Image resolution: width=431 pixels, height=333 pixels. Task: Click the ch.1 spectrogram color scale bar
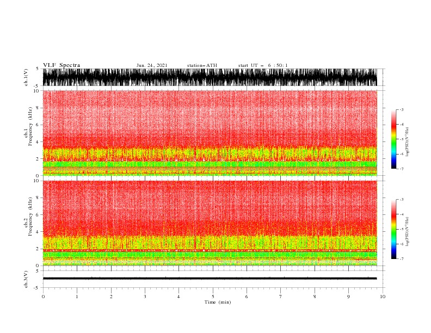393,139
